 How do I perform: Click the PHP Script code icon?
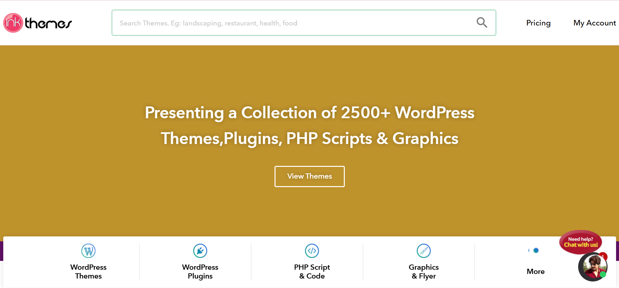312,251
